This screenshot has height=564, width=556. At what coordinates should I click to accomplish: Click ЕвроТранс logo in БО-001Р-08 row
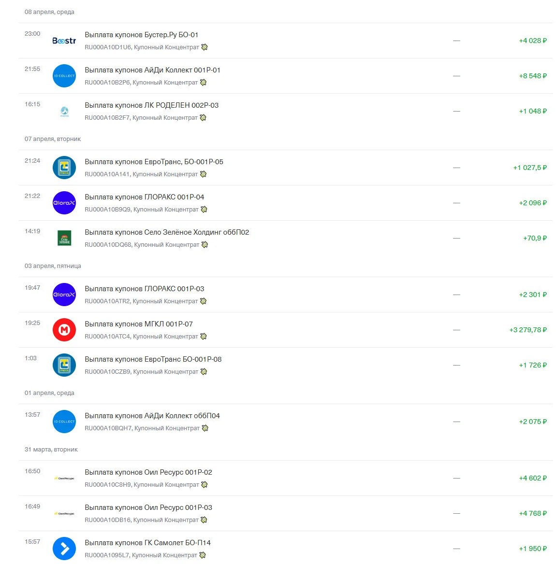64,365
